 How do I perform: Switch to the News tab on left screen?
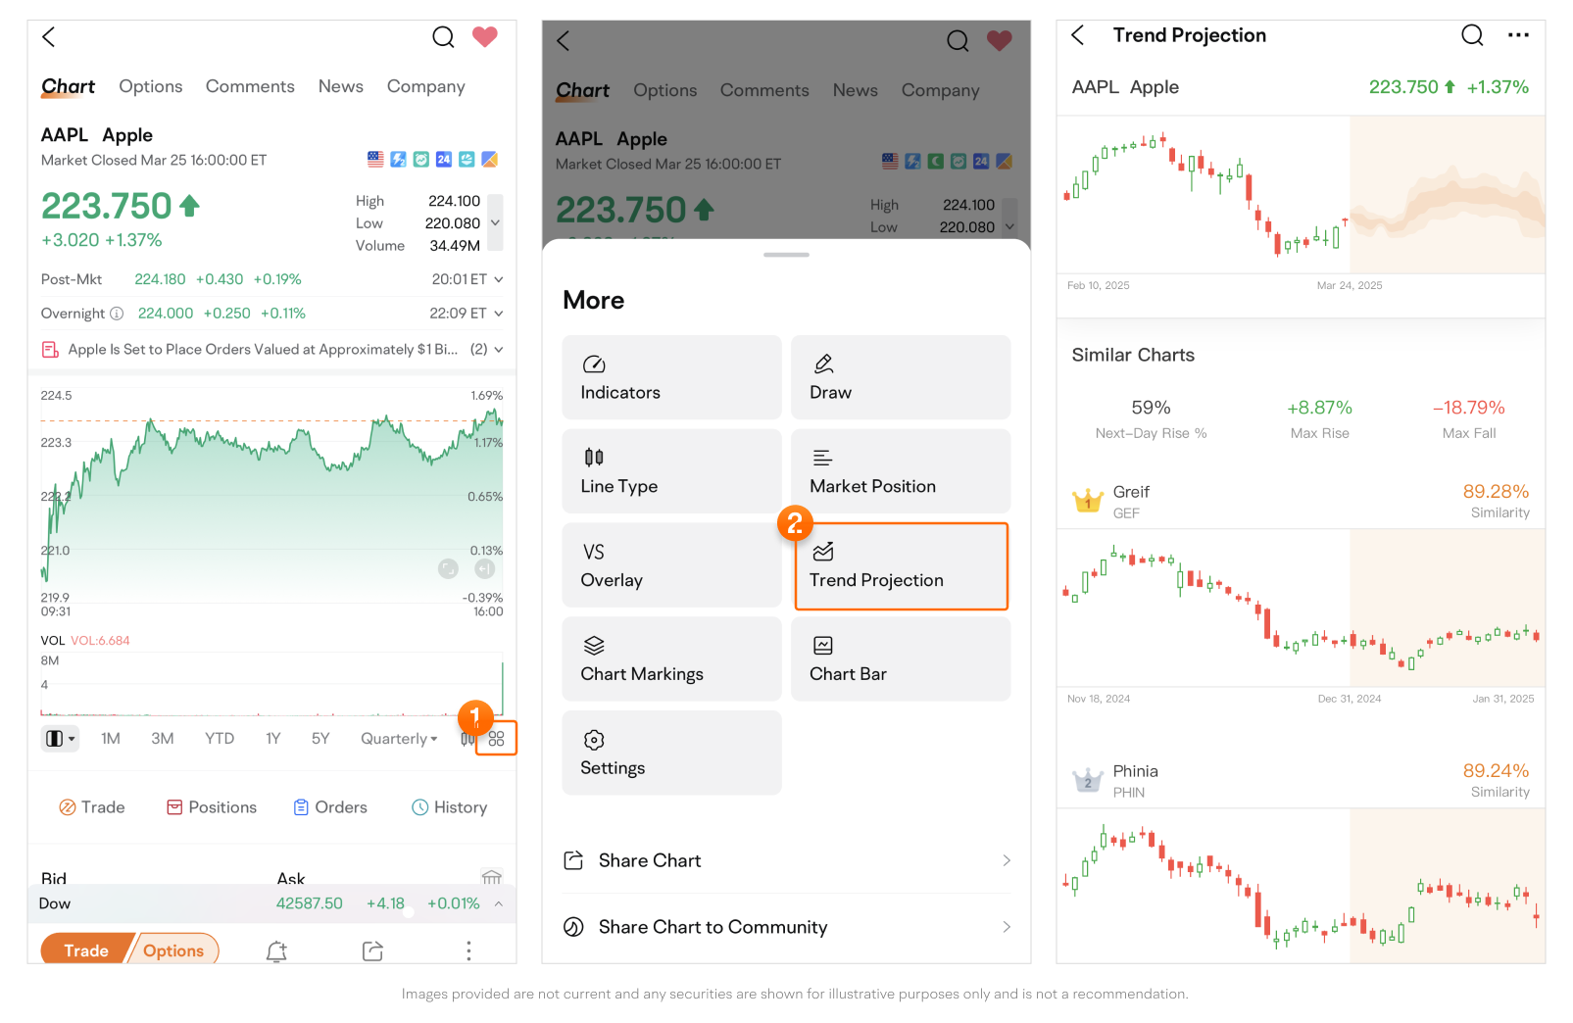[340, 86]
